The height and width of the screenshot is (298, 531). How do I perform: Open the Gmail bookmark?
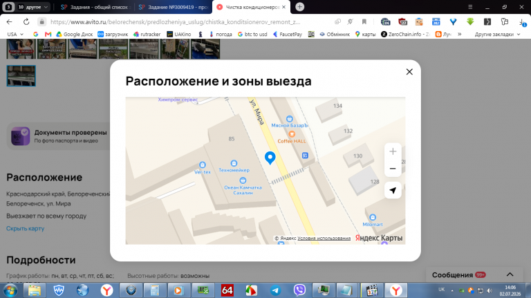point(48,34)
